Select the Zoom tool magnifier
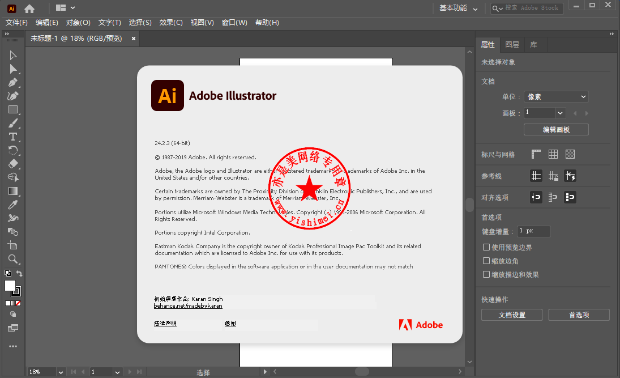Image resolution: width=620 pixels, height=378 pixels. [x=13, y=259]
